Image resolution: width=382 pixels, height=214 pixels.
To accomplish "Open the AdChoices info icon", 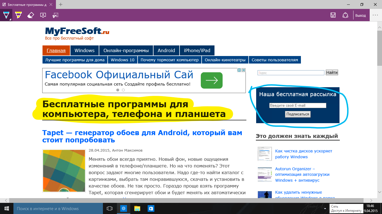I will click(239, 70).
